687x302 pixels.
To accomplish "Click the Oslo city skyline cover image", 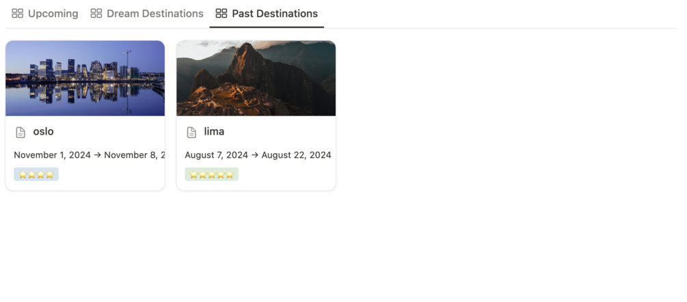I will click(85, 78).
